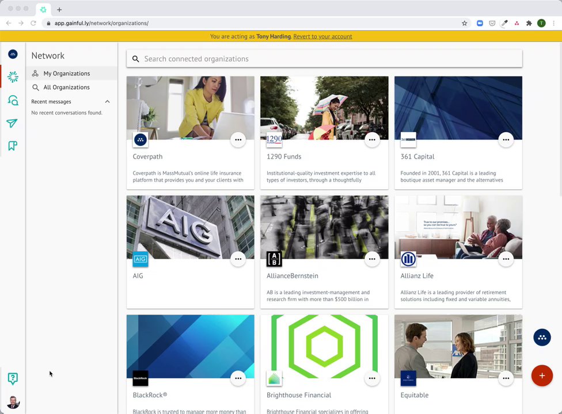The image size is (562, 414).
Task: Click the AllianceBernstein AB logo badge
Action: (274, 259)
